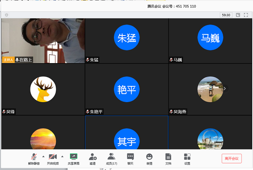
Task: Open the 邀请 invite icon
Action: (x=93, y=159)
